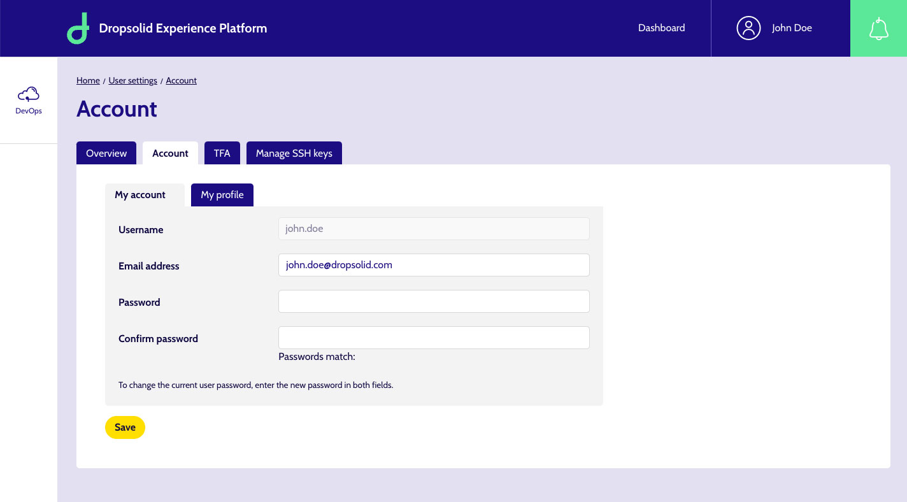Click the Username label
The height and width of the screenshot is (502, 907).
(x=141, y=230)
